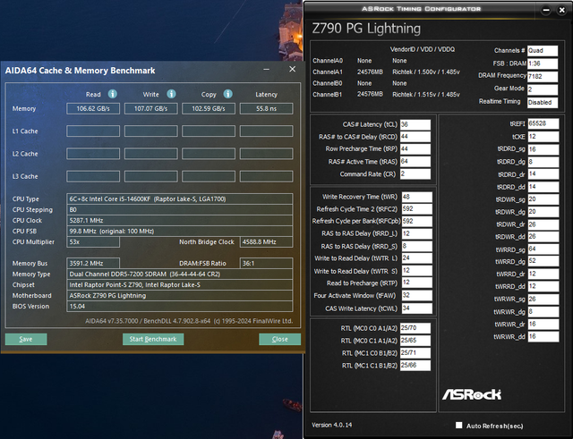Click the DRAM Frequency field showing 7182
The width and height of the screenshot is (573, 439).
pos(543,76)
